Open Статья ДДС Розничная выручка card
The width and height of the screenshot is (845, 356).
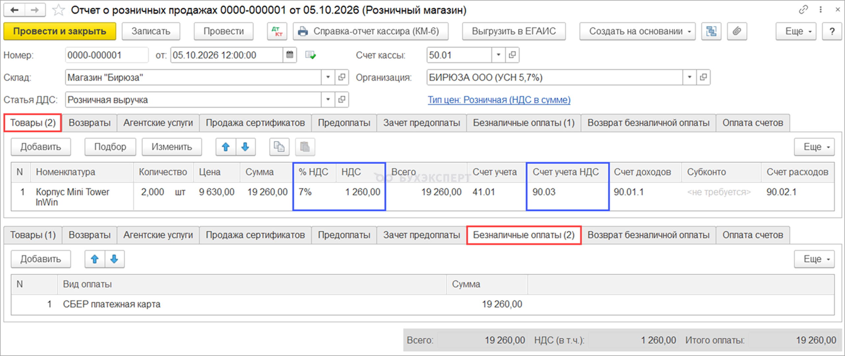(342, 100)
